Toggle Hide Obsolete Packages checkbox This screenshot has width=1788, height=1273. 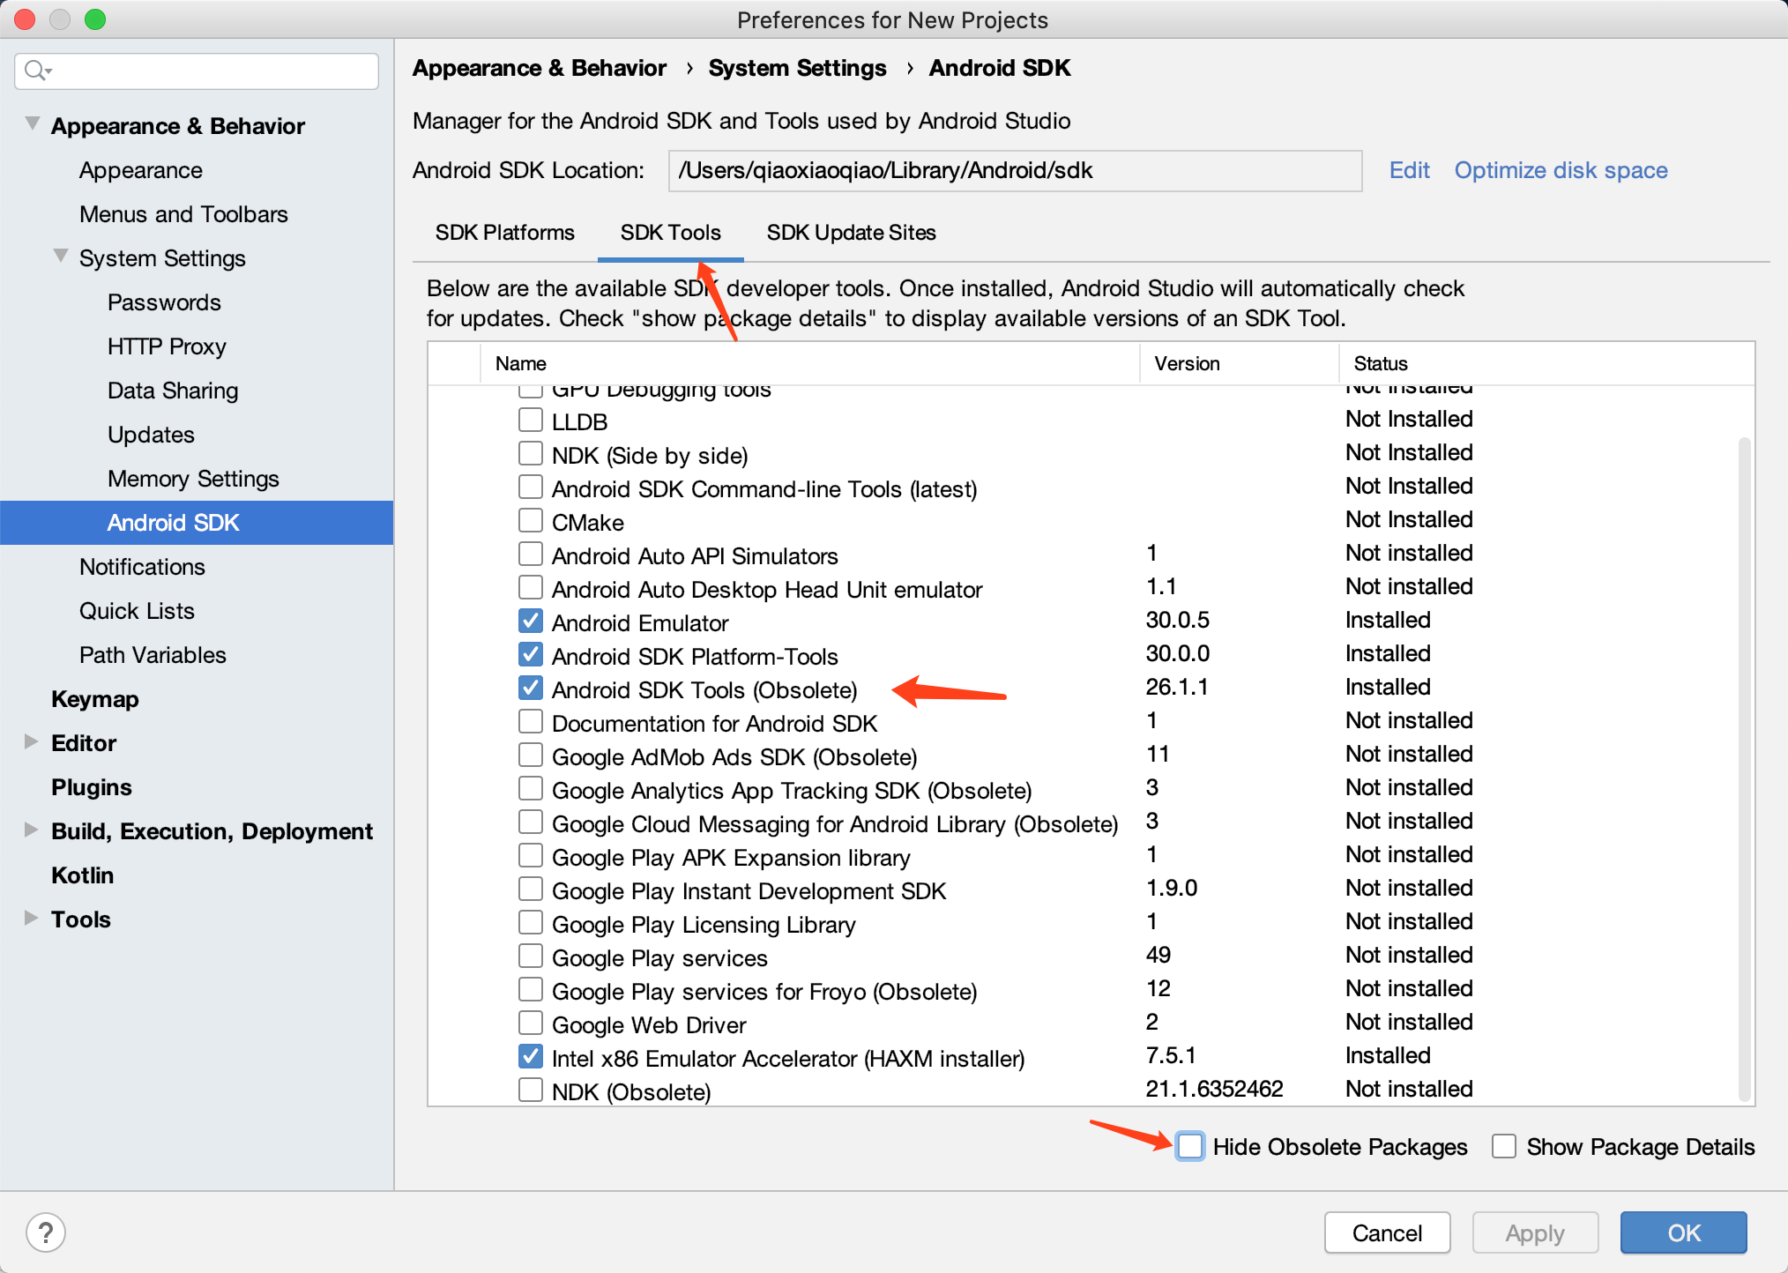pyautogui.click(x=1190, y=1146)
